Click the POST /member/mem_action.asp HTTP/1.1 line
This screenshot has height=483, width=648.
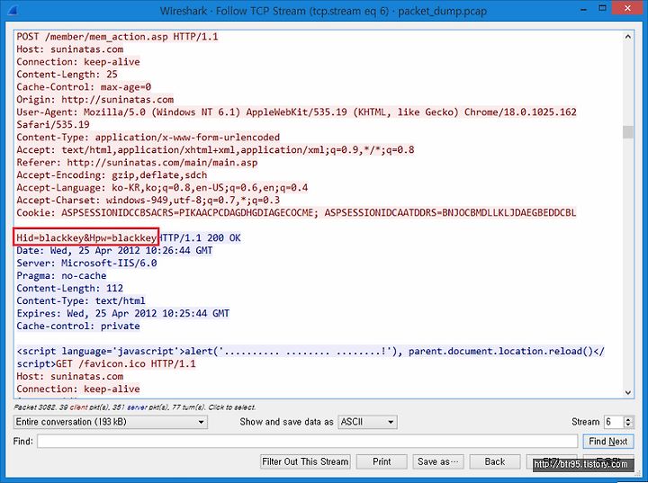(x=117, y=37)
